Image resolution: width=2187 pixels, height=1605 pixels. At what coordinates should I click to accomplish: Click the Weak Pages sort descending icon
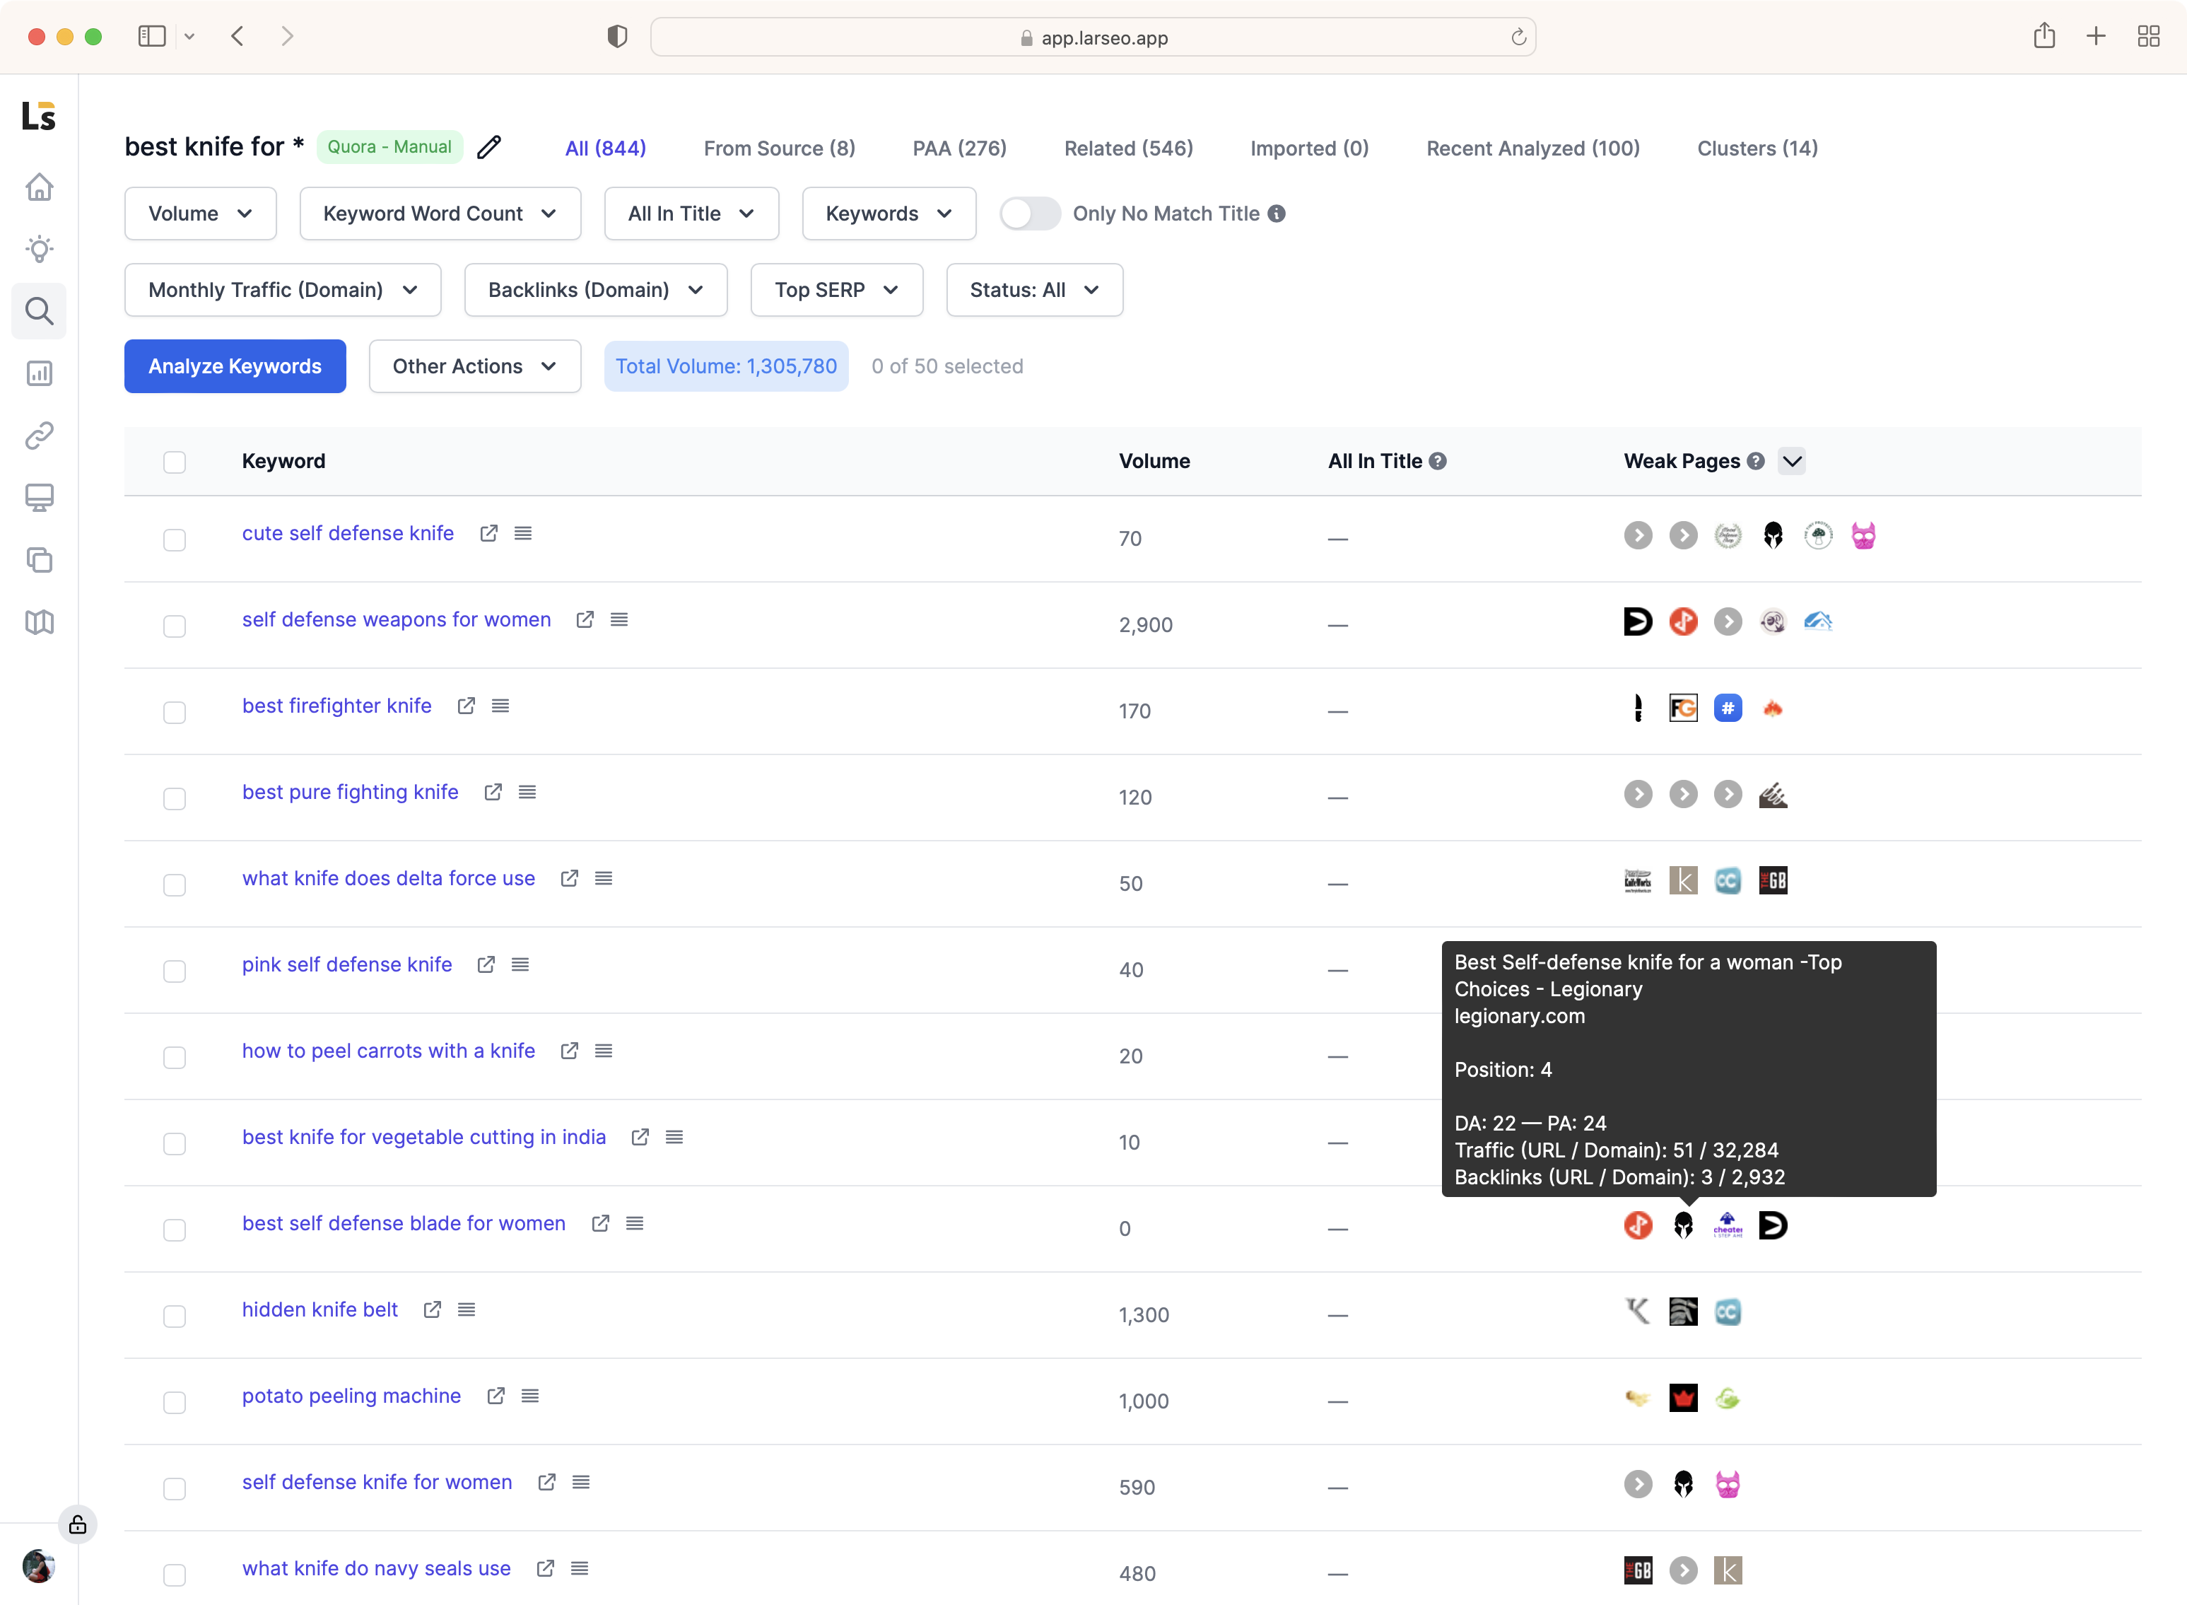(x=1793, y=460)
